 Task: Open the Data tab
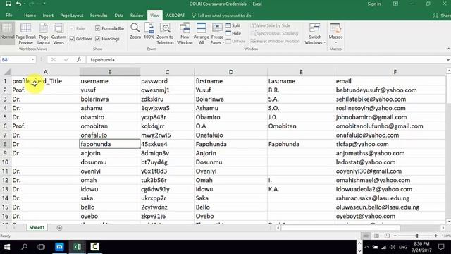click(x=119, y=16)
